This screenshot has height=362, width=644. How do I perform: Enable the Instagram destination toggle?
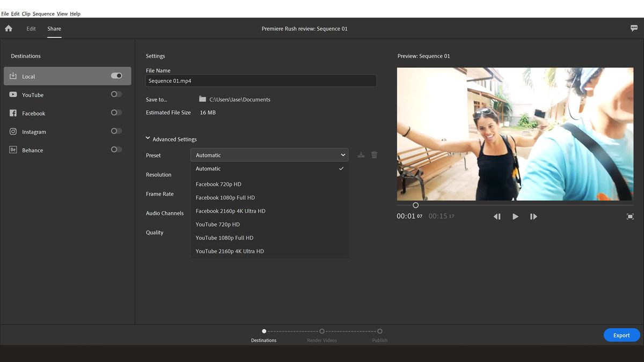[x=116, y=130]
